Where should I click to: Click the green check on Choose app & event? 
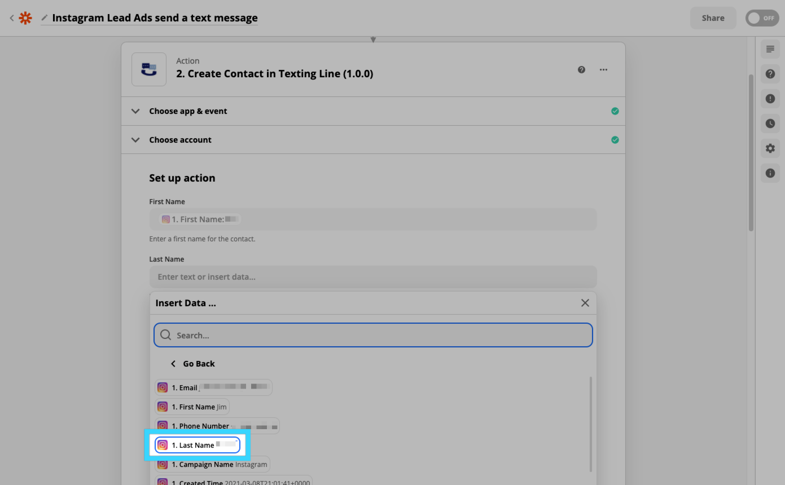tap(615, 111)
